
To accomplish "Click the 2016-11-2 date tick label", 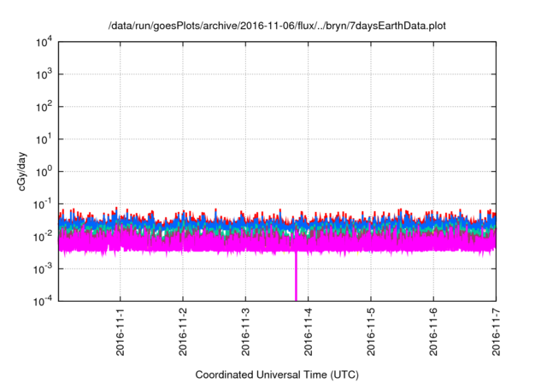I will (183, 330).
